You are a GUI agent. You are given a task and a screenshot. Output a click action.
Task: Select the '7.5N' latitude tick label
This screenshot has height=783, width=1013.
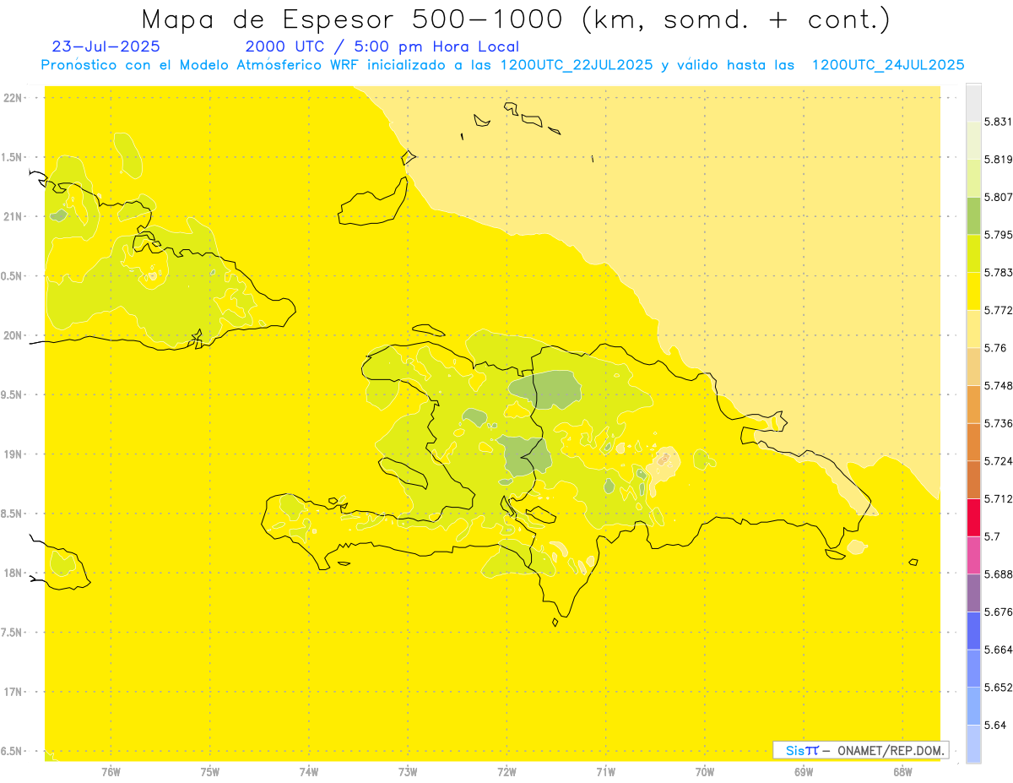point(13,633)
